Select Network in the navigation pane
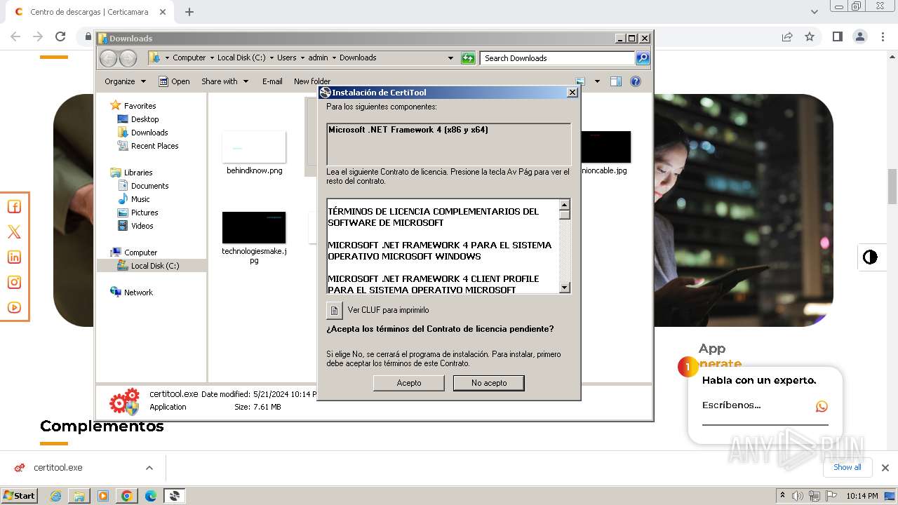The image size is (898, 505). click(x=138, y=292)
